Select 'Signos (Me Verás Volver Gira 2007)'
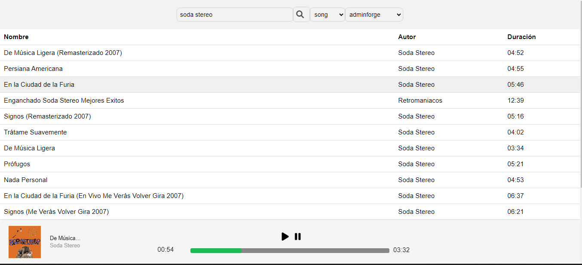Image resolution: width=582 pixels, height=265 pixels. (x=56, y=212)
